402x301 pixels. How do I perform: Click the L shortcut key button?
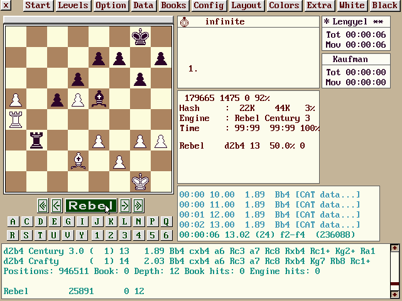pos(124,221)
